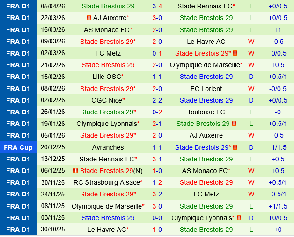Click the OGC Nice team name
This screenshot has height=237, width=294.
(106, 100)
